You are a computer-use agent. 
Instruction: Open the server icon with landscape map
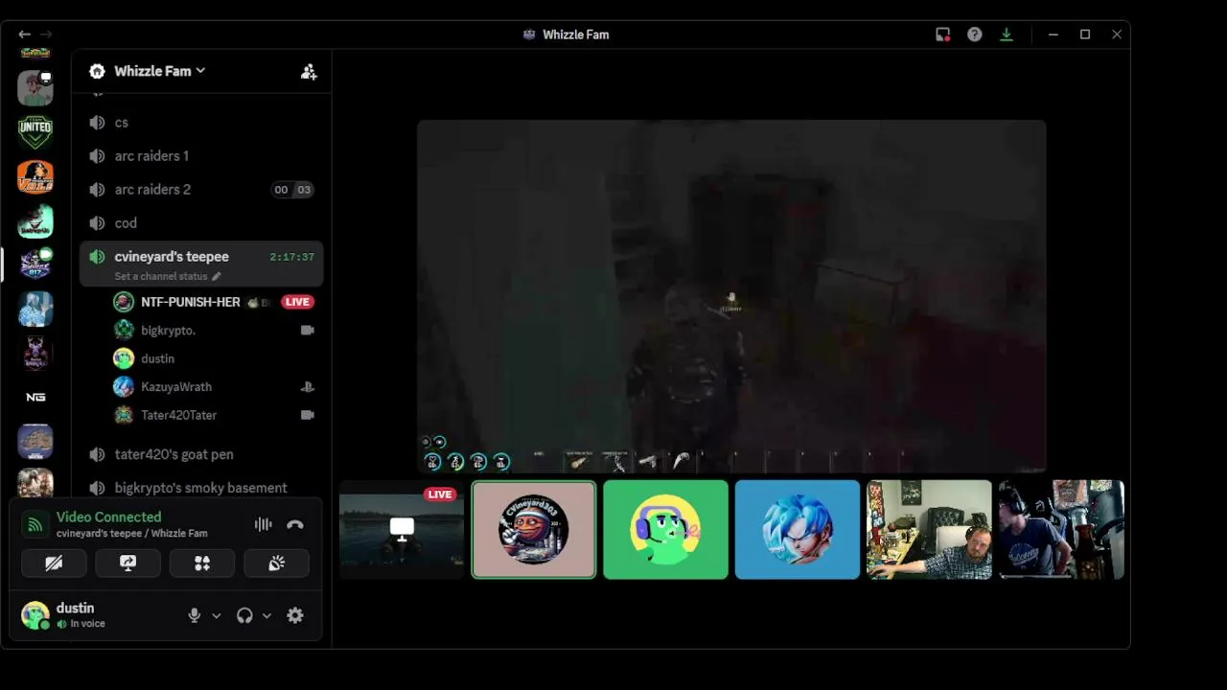pyautogui.click(x=35, y=441)
